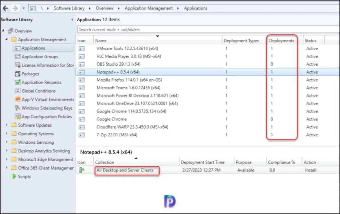
Task: Click the Available purpose cell
Action: [246, 170]
